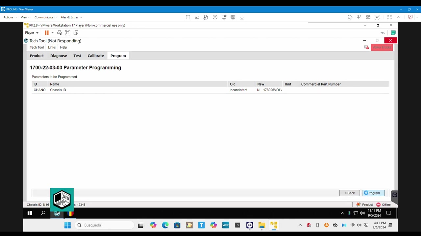
Task: Expand the end session dropdown arrow
Action: [x=416, y=17]
